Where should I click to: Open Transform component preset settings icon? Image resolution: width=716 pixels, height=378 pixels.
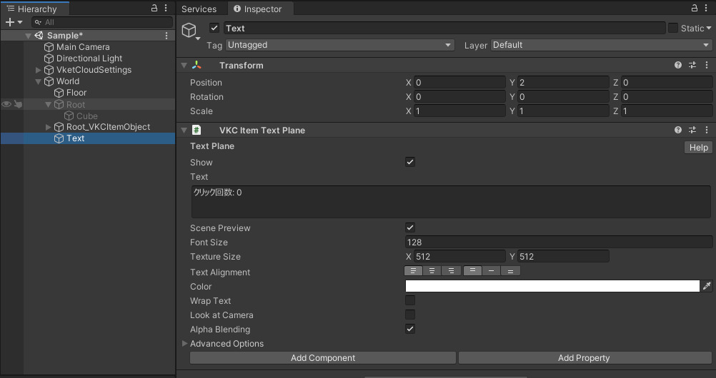[692, 65]
